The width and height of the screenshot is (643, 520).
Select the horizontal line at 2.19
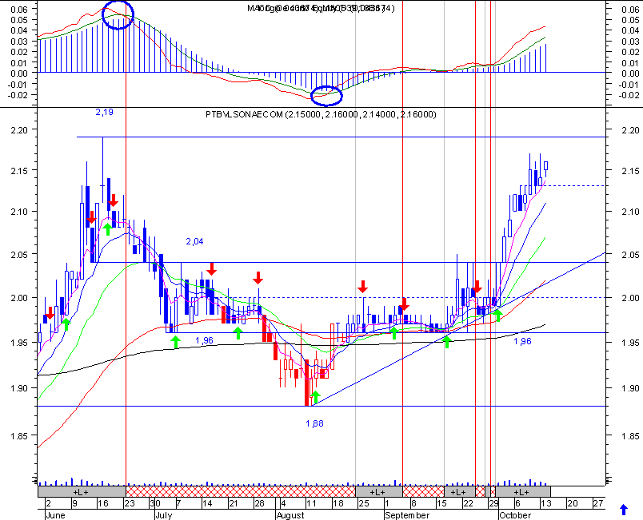point(341,137)
